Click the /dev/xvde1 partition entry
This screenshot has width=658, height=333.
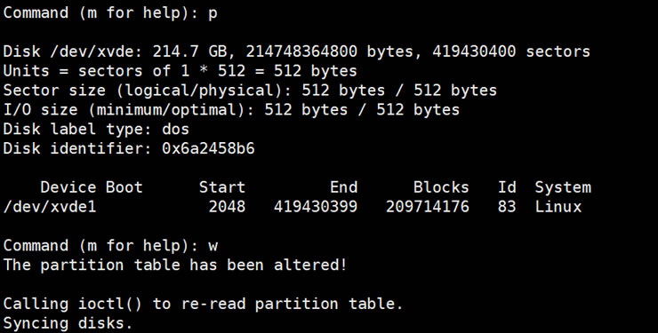(50, 207)
